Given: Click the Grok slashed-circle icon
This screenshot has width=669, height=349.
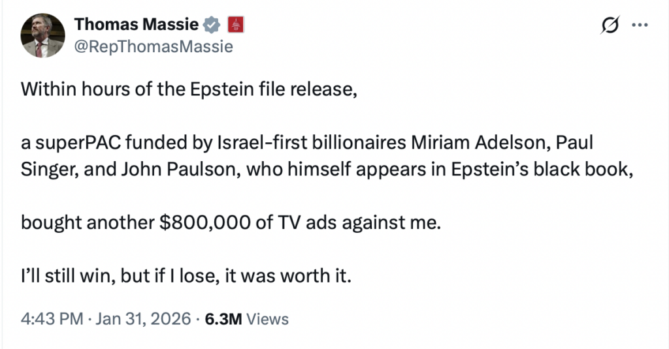Looking at the screenshot, I should (609, 26).
